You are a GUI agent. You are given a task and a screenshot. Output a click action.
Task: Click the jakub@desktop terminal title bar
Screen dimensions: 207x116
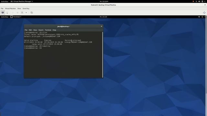click(63, 26)
